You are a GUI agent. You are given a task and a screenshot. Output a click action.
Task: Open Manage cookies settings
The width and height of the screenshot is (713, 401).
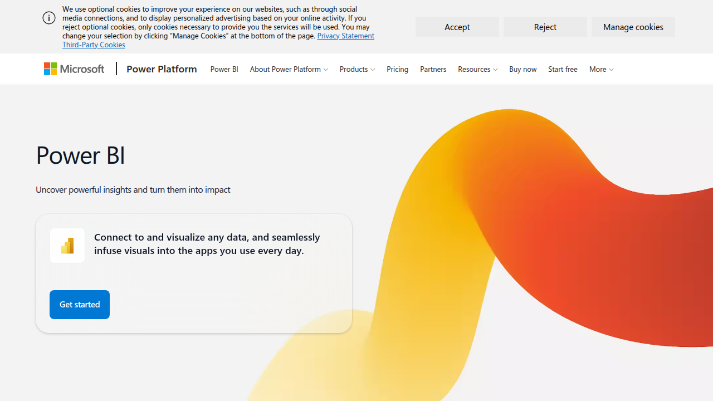coord(633,27)
